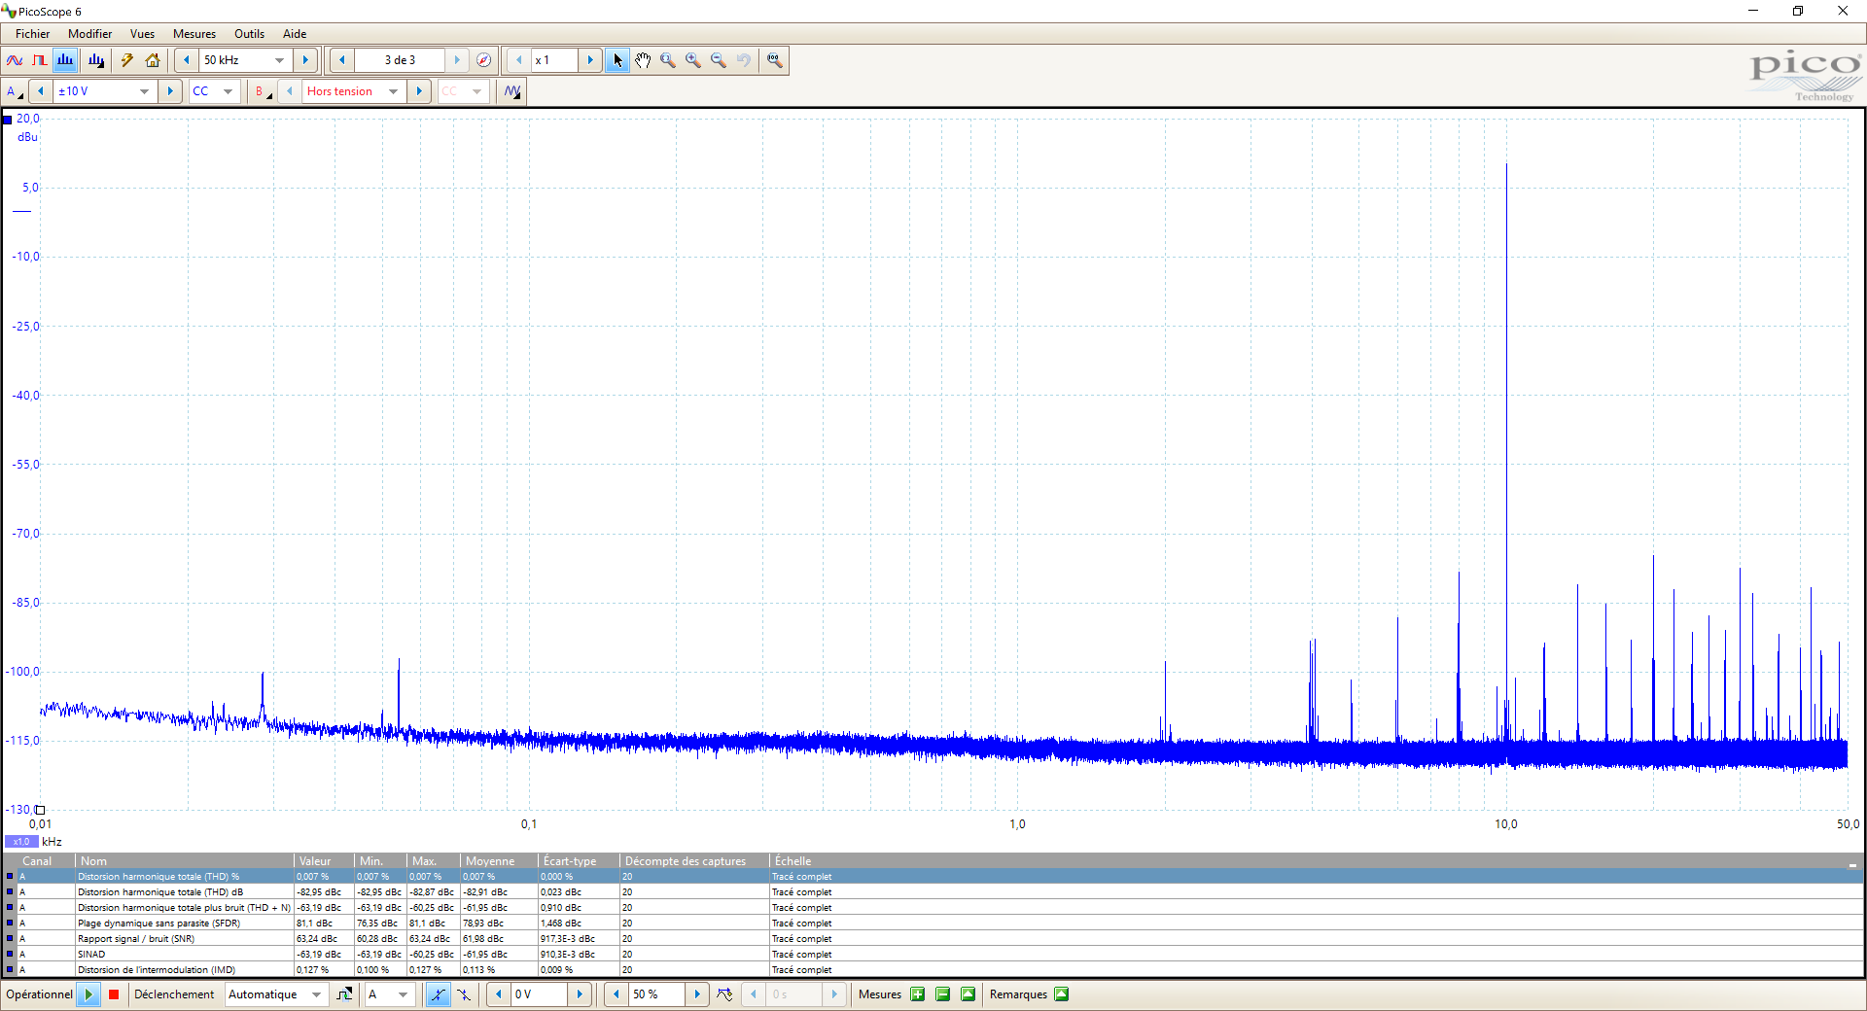Open the x1 zoom factor dropdown
Screen dimensions: 1867x1011
(x=554, y=60)
